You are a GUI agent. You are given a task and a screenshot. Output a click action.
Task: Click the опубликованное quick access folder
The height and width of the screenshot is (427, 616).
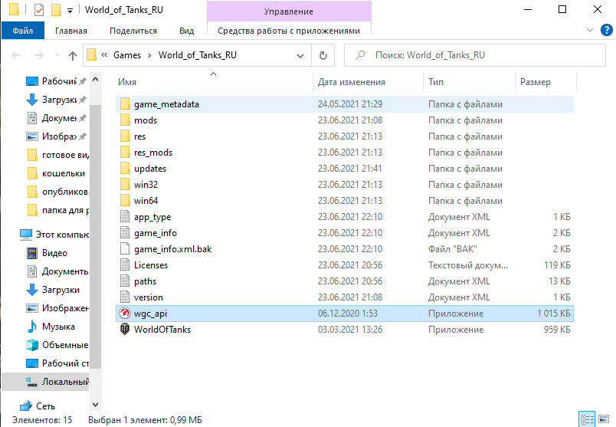coord(57,192)
